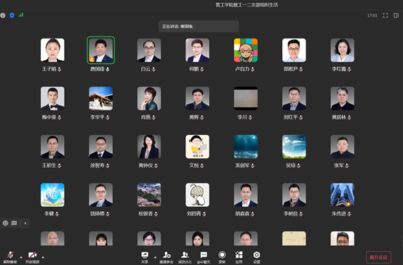Unmute the microphone (解除静音)
The height and width of the screenshot is (265, 403).
[10, 257]
